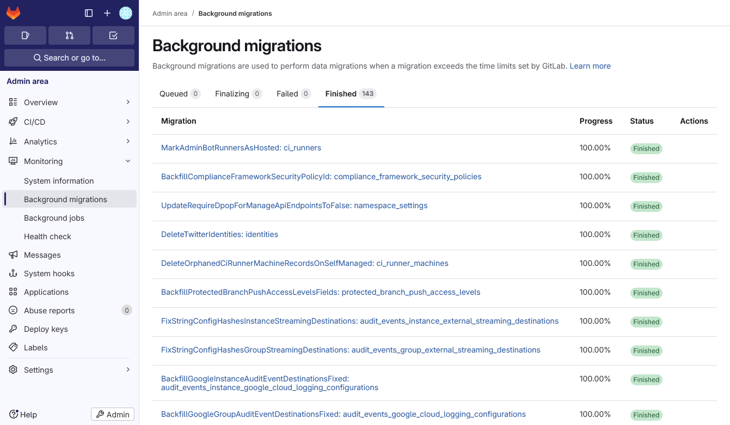
Task: Switch to the Failed tab
Action: (293, 93)
